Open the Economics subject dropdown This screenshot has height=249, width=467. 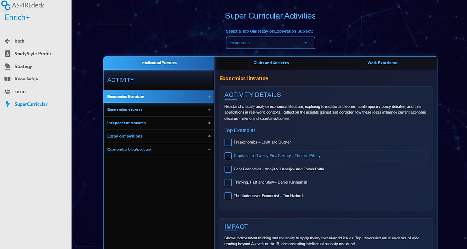tap(271, 43)
